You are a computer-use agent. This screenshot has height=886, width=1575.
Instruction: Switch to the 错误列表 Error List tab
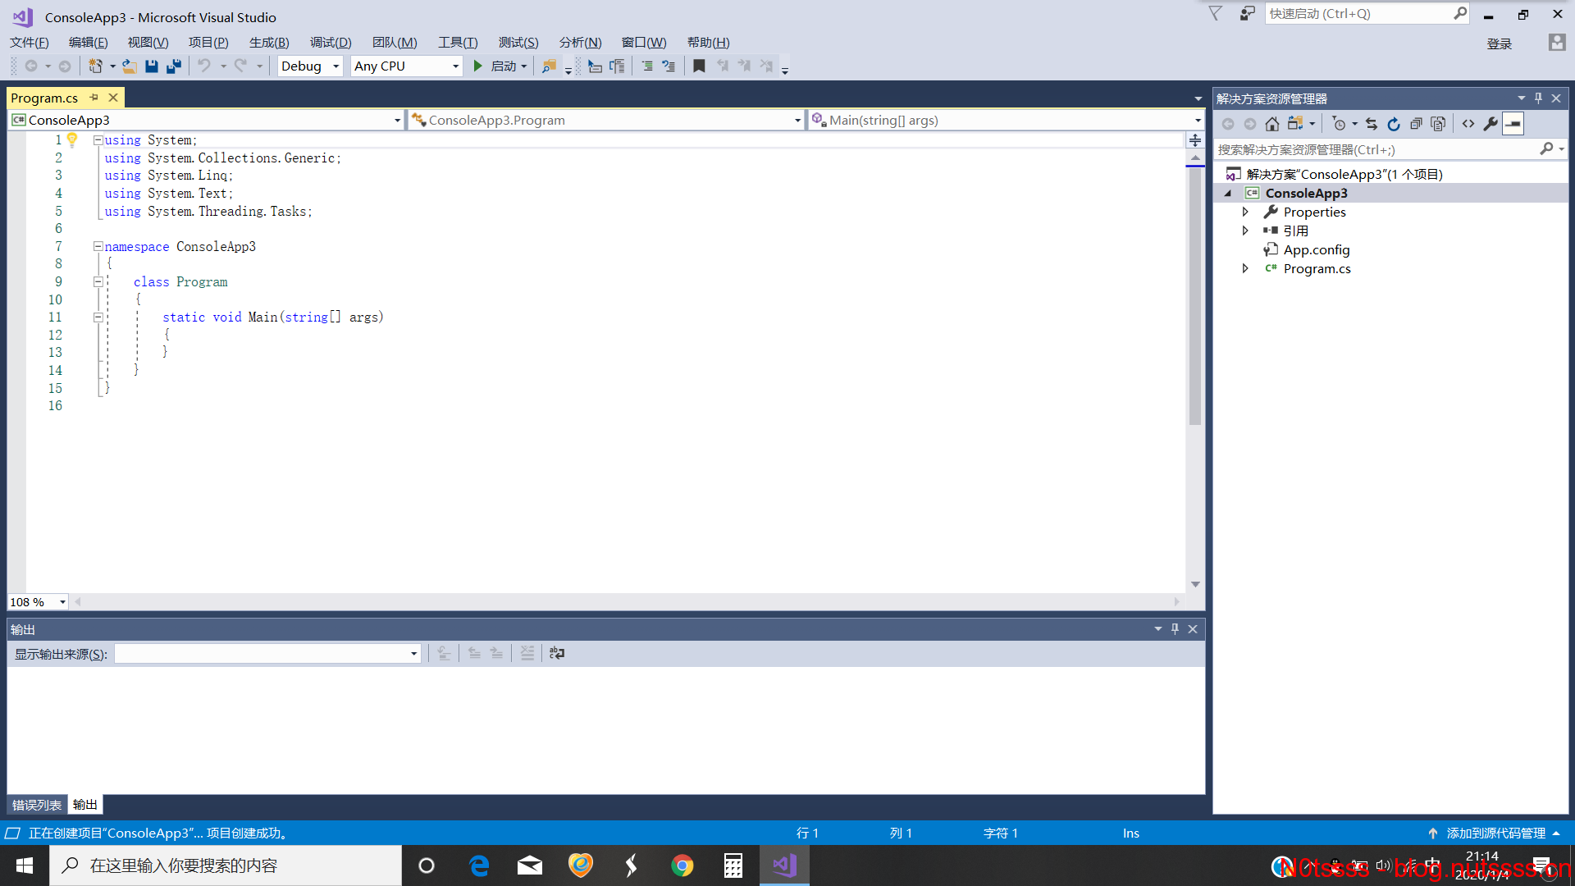[37, 805]
